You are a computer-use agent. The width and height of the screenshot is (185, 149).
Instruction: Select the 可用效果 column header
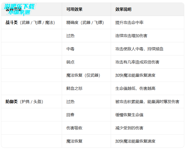click(x=74, y=9)
